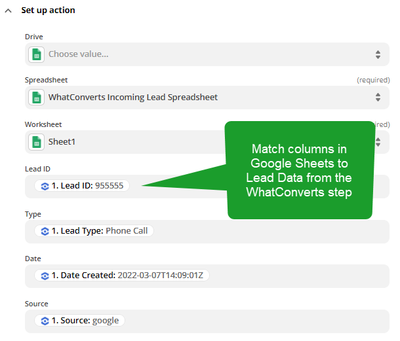This screenshot has height=341, width=400.
Task: Click the WhatConverts icon in Date Created pill
Action: click(x=45, y=276)
